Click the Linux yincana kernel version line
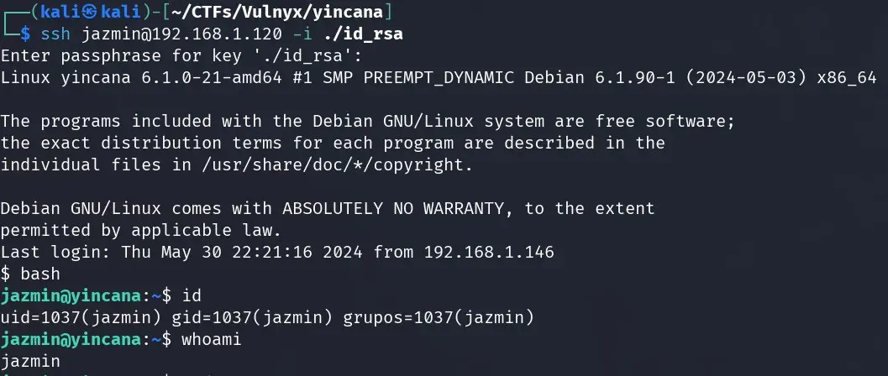 pyautogui.click(x=439, y=77)
